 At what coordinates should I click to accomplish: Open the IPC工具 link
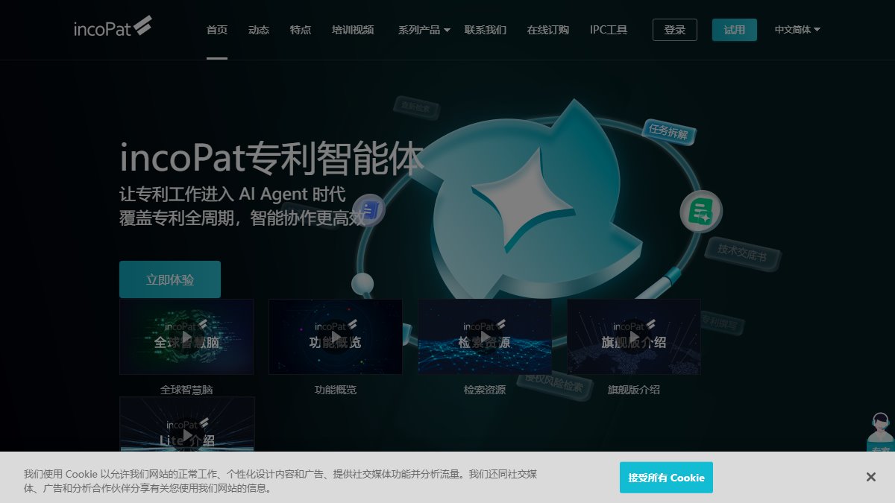tap(609, 30)
